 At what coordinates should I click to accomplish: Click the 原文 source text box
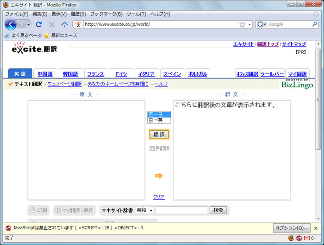click(x=87, y=150)
